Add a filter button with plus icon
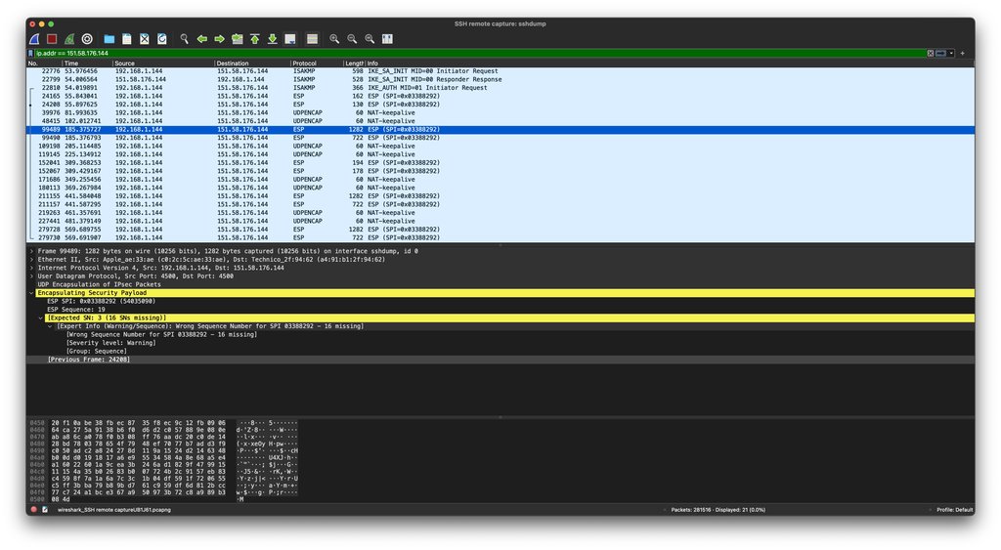 [963, 54]
